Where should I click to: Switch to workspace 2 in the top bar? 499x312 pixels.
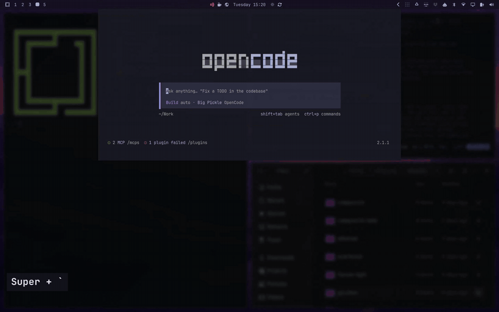(x=22, y=5)
